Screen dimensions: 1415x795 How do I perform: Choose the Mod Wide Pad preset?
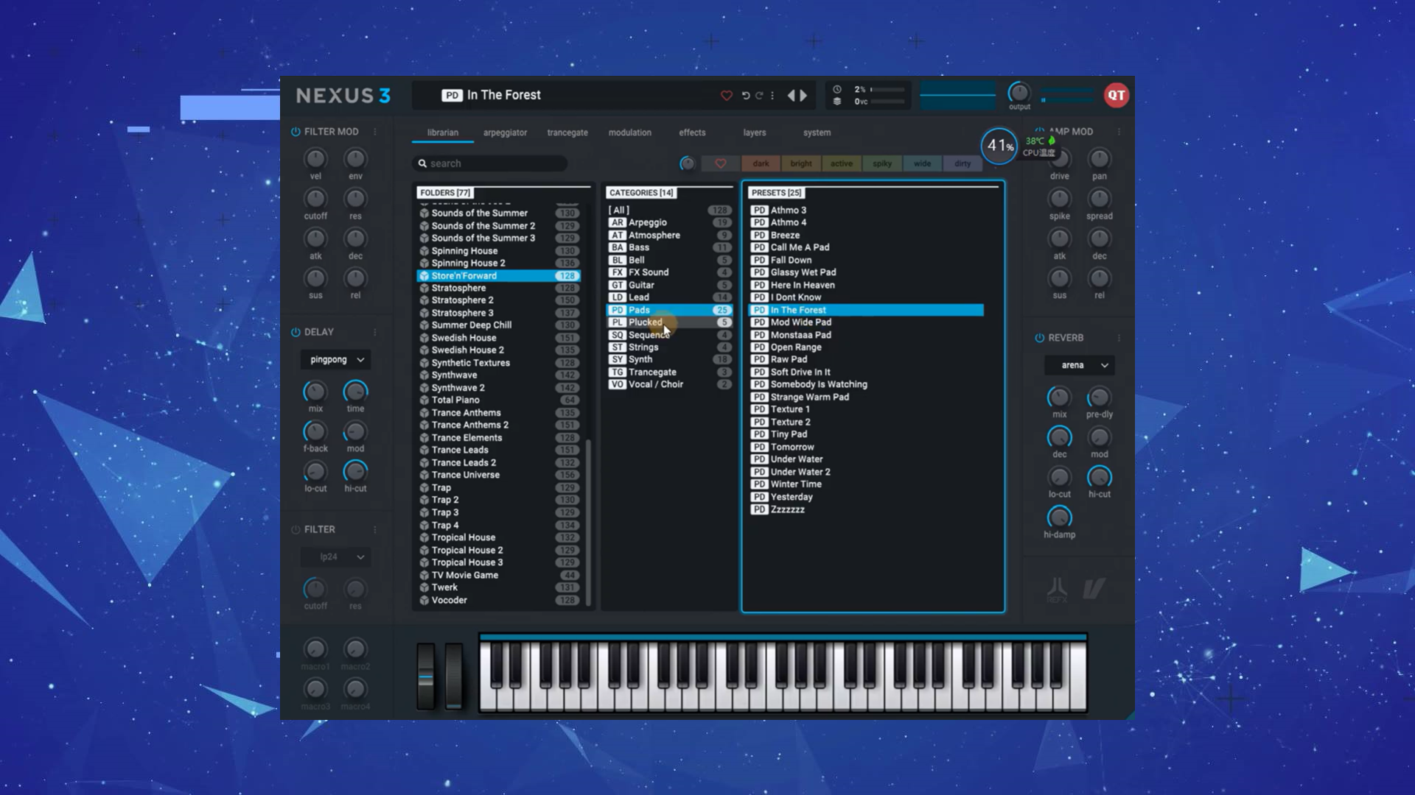click(x=867, y=322)
